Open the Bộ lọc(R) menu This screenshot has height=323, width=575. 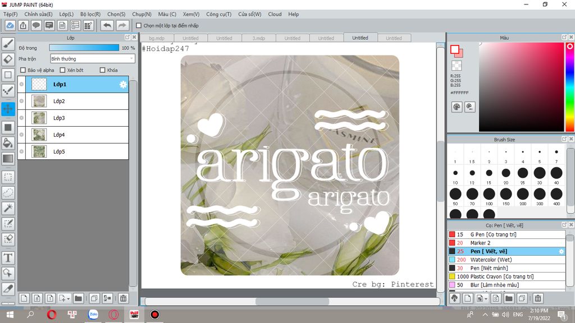[x=90, y=14]
